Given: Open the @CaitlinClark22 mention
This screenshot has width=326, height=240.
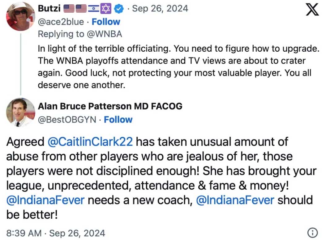Looking at the screenshot, I should click(90, 142).
